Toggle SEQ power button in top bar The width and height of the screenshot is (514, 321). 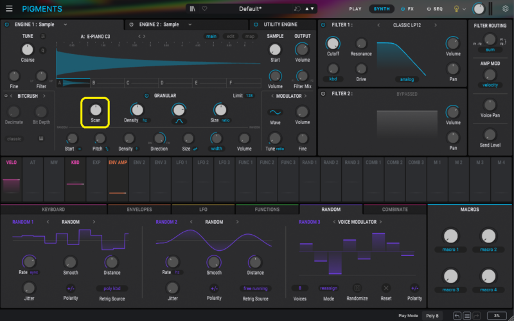(429, 9)
